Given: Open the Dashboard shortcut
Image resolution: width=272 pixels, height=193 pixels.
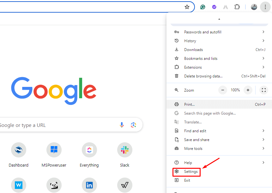Looking at the screenshot, I should (x=19, y=155).
